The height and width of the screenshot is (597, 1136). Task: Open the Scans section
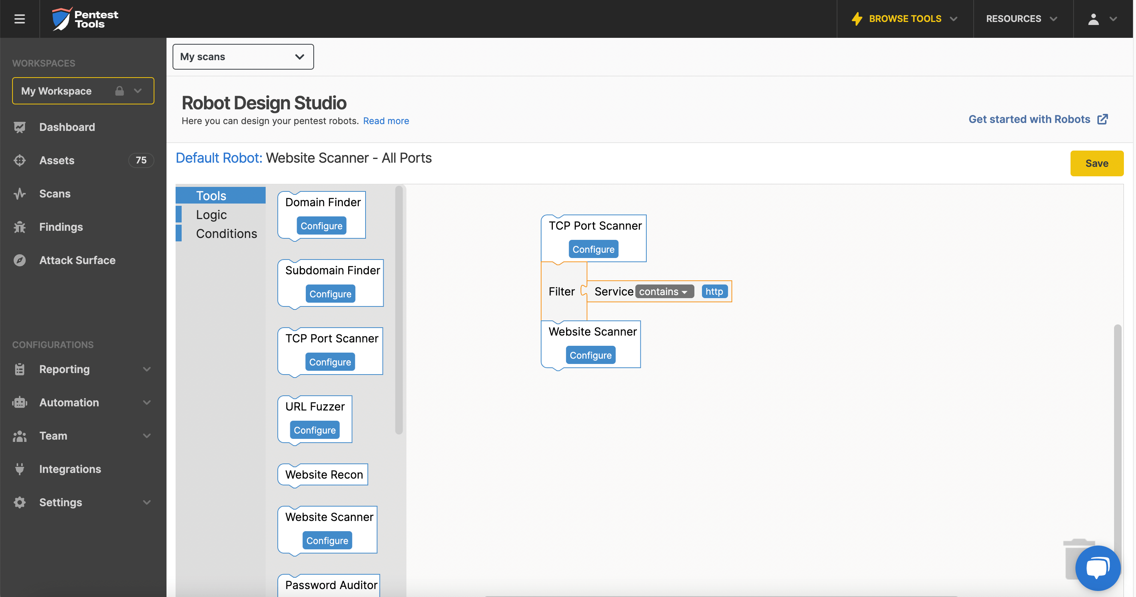click(55, 194)
